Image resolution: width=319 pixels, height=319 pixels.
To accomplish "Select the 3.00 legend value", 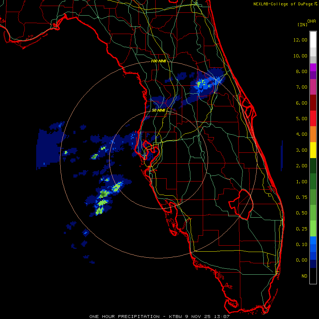I will [x=302, y=150].
